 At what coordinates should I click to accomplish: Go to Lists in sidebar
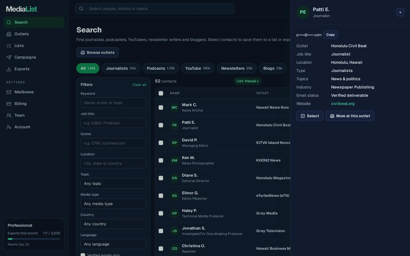34,46
